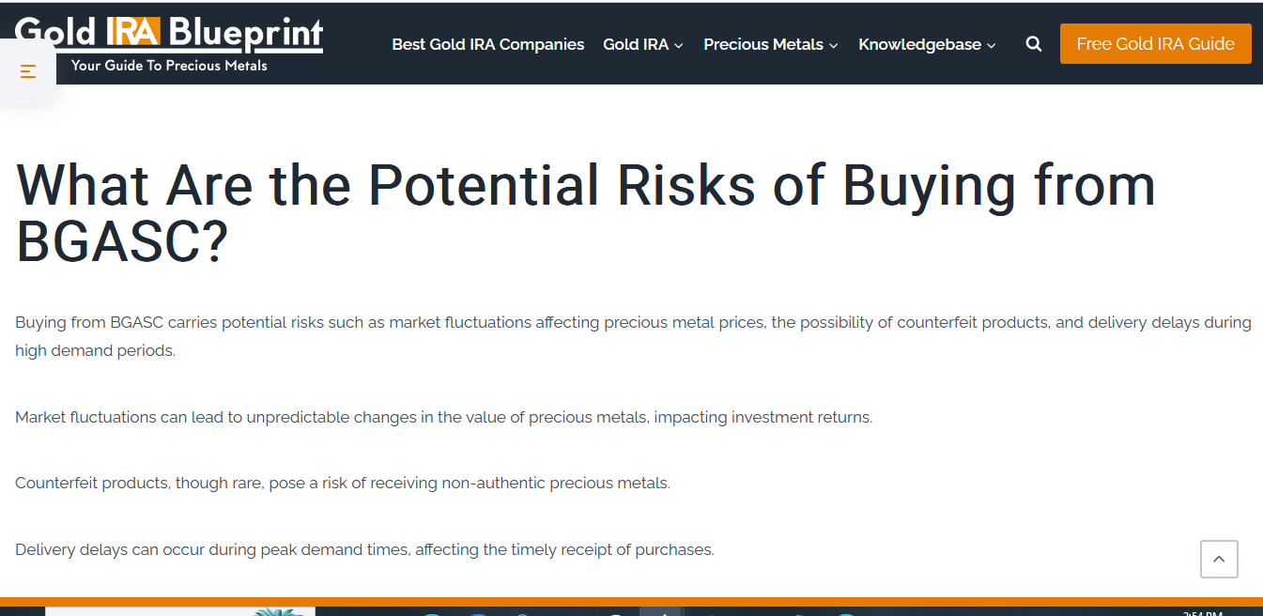Expand the Precious Metals dropdown chevron
Image resolution: width=1263 pixels, height=616 pixels.
pos(834,45)
